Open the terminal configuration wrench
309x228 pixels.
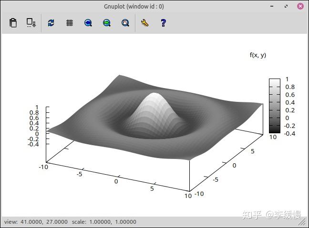[x=144, y=23]
